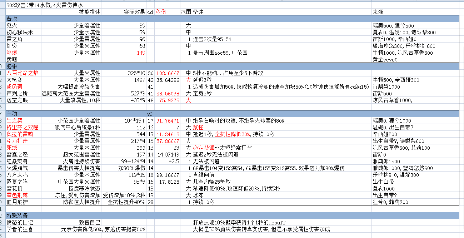Select the "宙判之所" cell
This screenshot has width=464, height=238.
coord(17,93)
